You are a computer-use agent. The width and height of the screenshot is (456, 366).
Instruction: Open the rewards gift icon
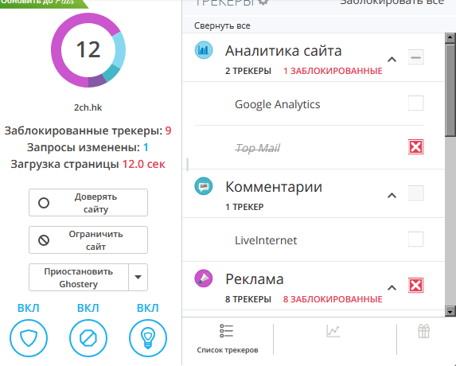point(423,331)
